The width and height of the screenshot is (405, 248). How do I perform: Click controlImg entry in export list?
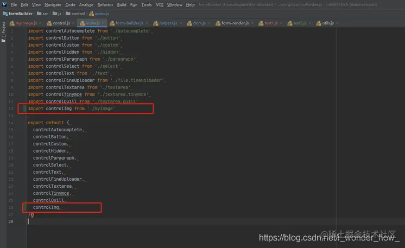pos(47,207)
